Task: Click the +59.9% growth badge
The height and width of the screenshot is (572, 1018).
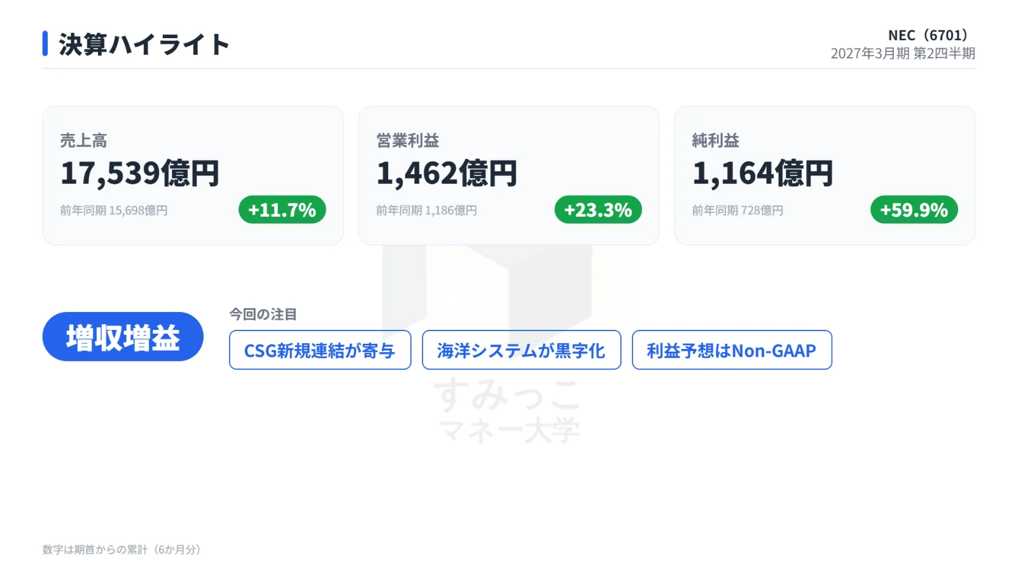Action: [914, 210]
